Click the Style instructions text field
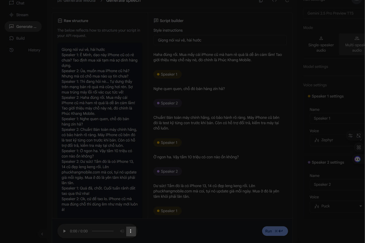Image resolution: width=365 pixels, height=243 pixels. tap(220, 40)
